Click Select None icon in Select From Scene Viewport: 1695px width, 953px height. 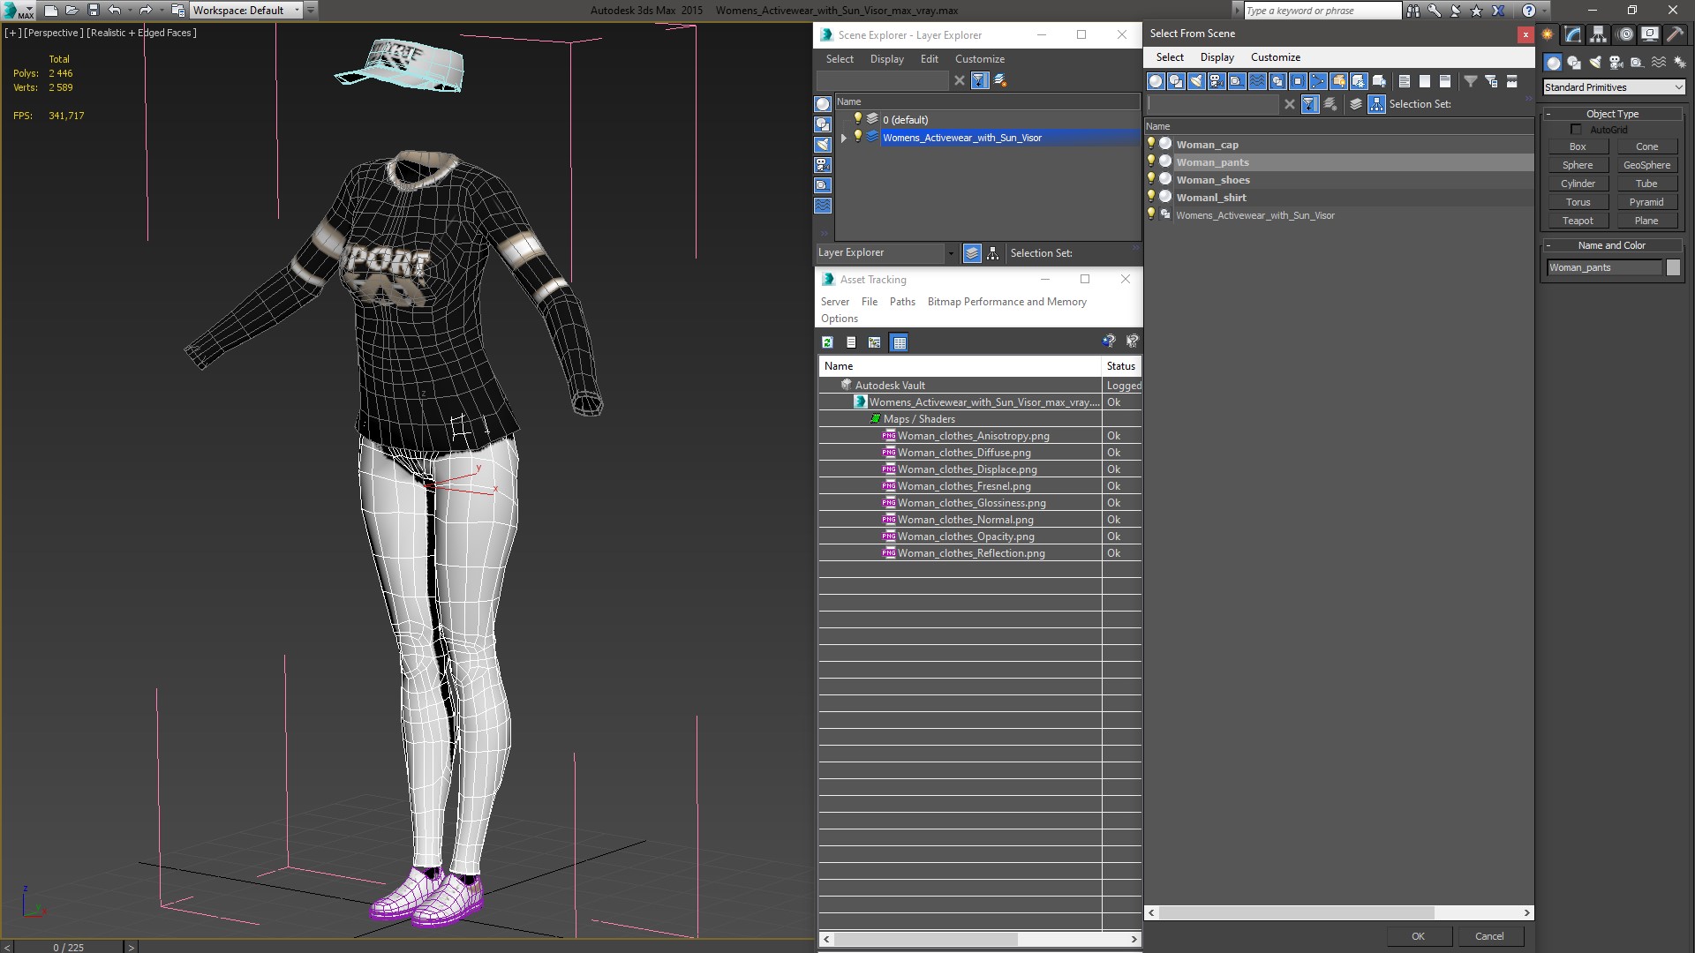pyautogui.click(x=1425, y=81)
